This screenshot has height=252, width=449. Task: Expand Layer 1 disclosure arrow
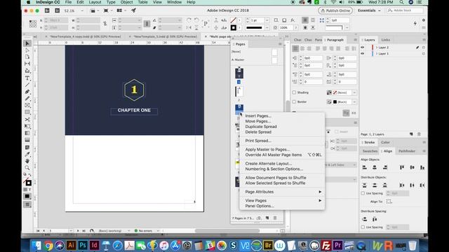tap(377, 53)
